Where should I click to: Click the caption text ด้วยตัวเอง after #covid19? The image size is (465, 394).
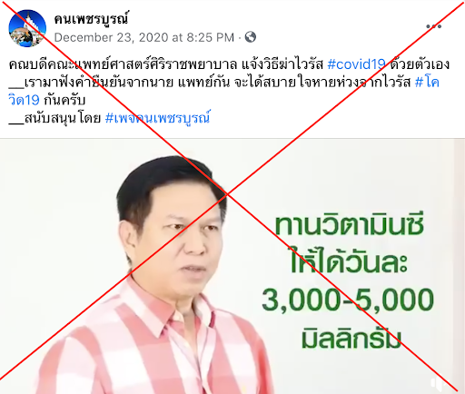(420, 64)
